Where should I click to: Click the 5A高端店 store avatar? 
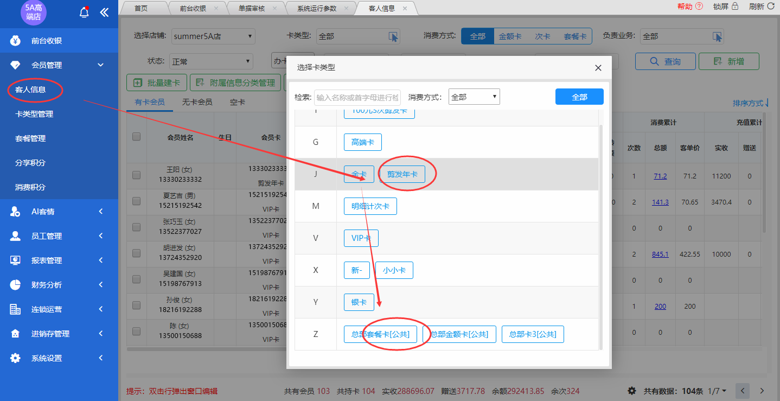point(34,12)
